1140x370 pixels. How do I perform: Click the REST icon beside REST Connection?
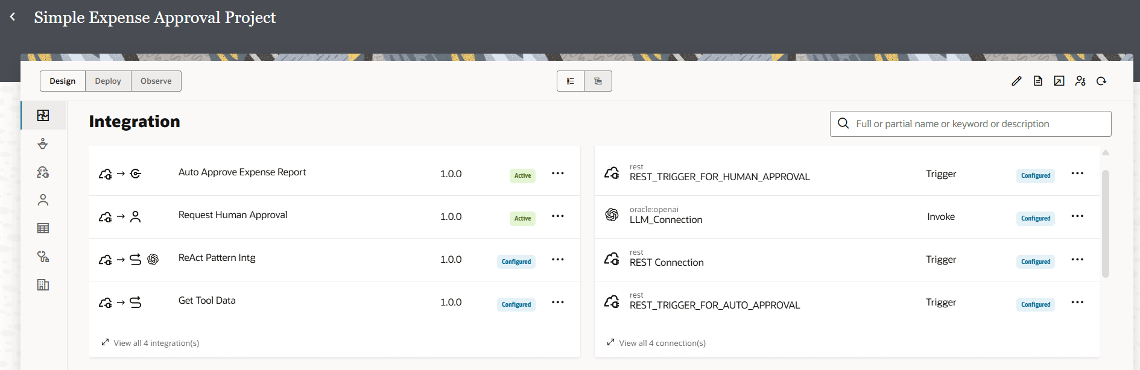tap(612, 259)
